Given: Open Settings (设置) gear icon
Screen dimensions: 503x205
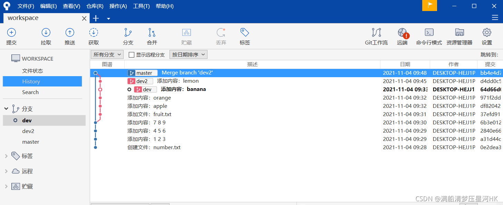Looking at the screenshot, I should click(x=487, y=32).
